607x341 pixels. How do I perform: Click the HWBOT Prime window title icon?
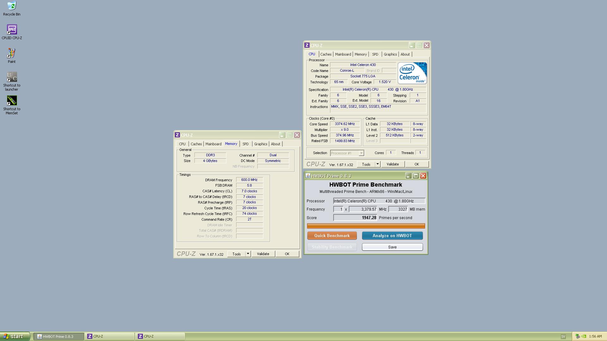(308, 176)
